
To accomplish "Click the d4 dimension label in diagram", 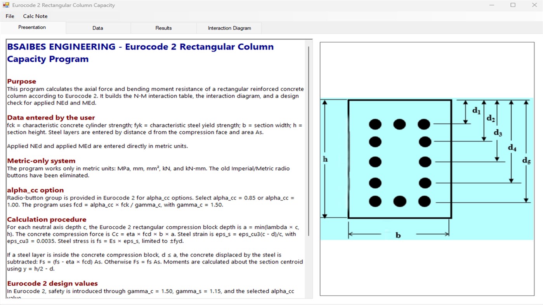I will [x=512, y=148].
